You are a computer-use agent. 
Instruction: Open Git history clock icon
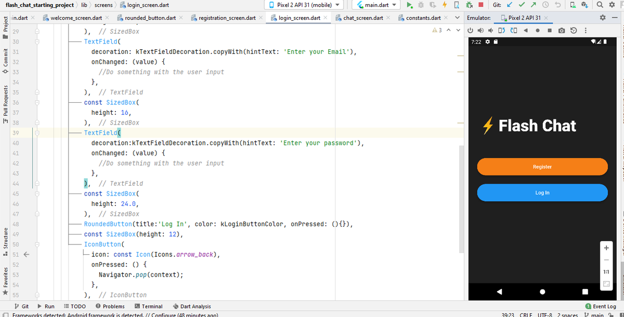click(x=545, y=5)
